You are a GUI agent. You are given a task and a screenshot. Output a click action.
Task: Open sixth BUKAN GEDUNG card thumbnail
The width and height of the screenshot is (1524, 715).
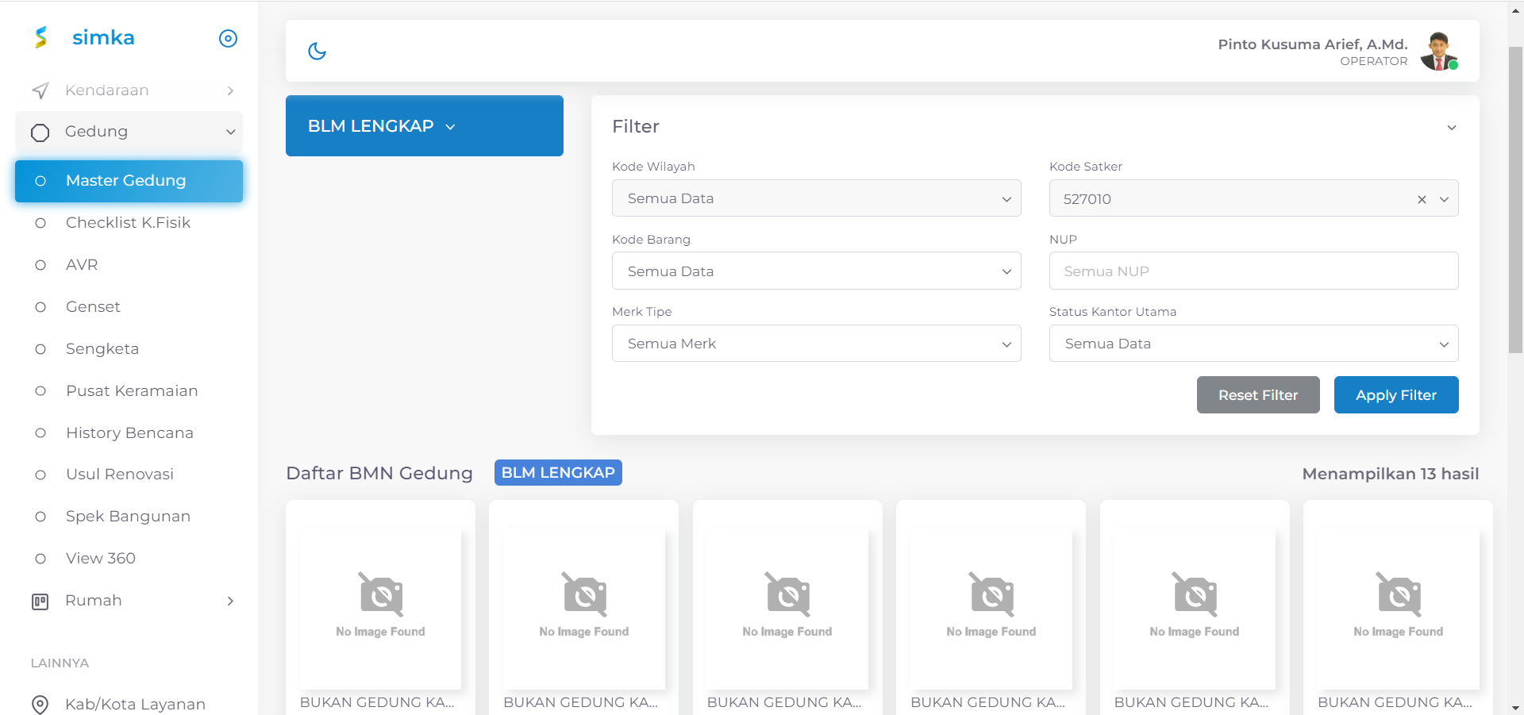click(1399, 609)
